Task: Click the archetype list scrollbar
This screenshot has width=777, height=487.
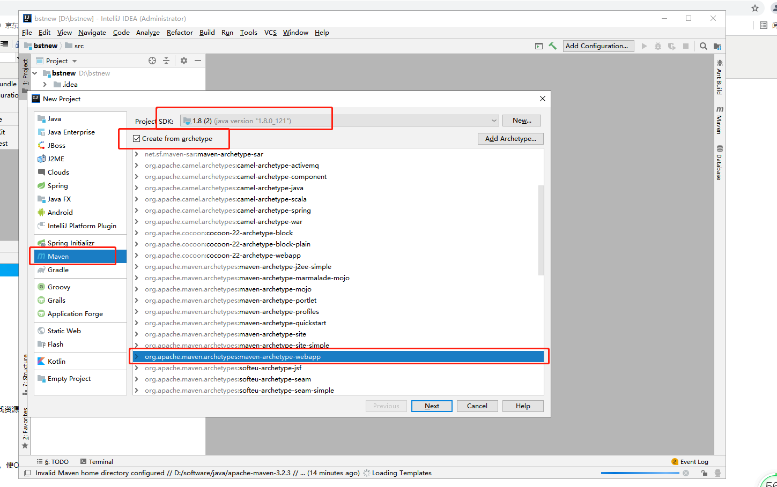Action: click(x=541, y=230)
